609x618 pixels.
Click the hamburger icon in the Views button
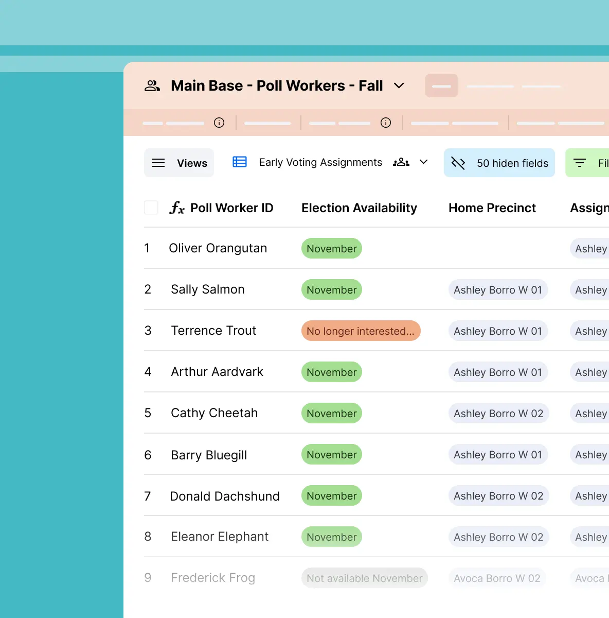pyautogui.click(x=158, y=163)
